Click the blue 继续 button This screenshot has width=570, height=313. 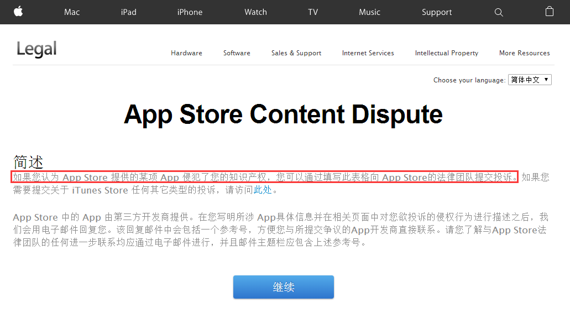click(284, 287)
